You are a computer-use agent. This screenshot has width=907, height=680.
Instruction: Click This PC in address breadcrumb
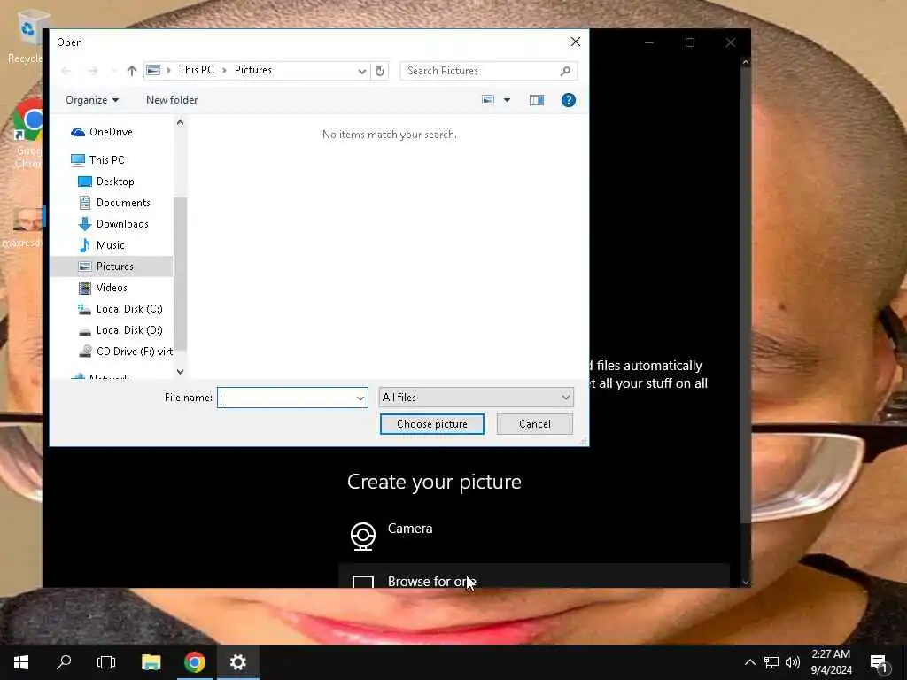pyautogui.click(x=196, y=70)
